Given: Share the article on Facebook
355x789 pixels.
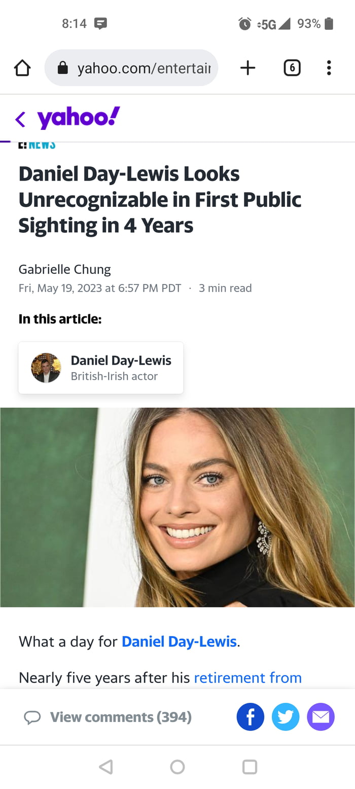Looking at the screenshot, I should 250,717.
